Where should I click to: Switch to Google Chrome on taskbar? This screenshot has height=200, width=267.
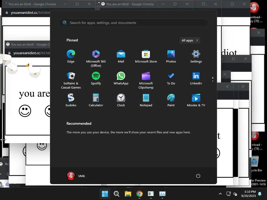(x=139, y=194)
